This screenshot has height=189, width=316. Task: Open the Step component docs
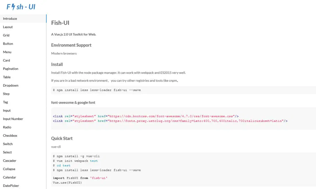pyautogui.click(x=23, y=94)
